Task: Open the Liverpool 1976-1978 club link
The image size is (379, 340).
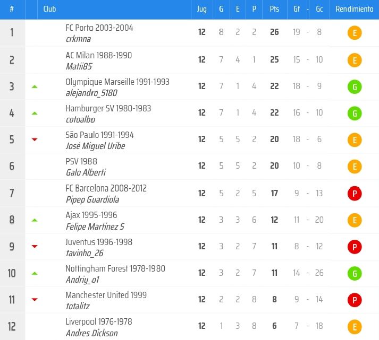Action: tap(98, 321)
